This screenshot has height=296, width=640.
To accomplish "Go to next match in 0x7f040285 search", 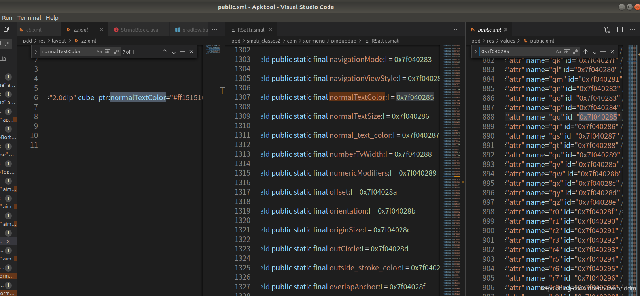I will (595, 52).
